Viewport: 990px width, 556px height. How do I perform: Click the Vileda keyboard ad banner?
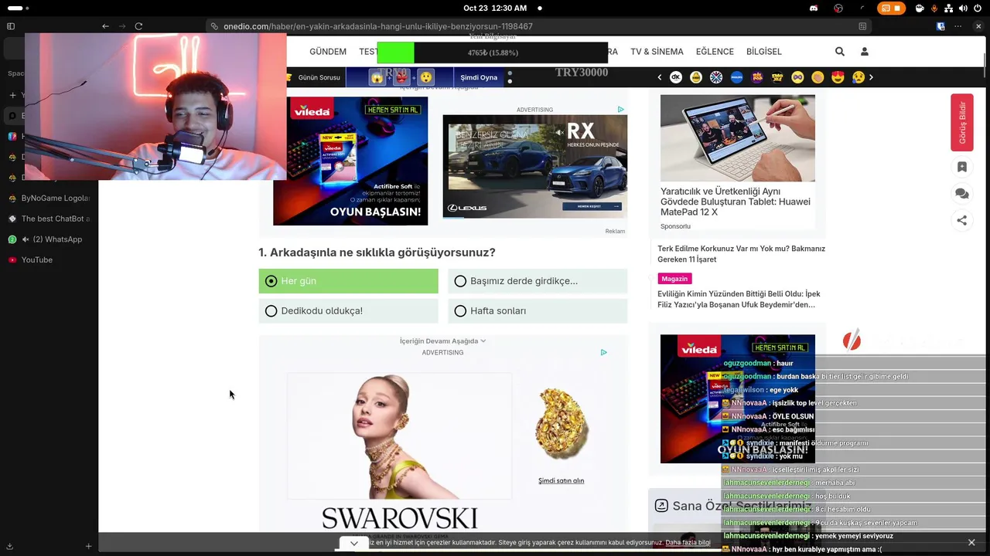click(x=350, y=161)
